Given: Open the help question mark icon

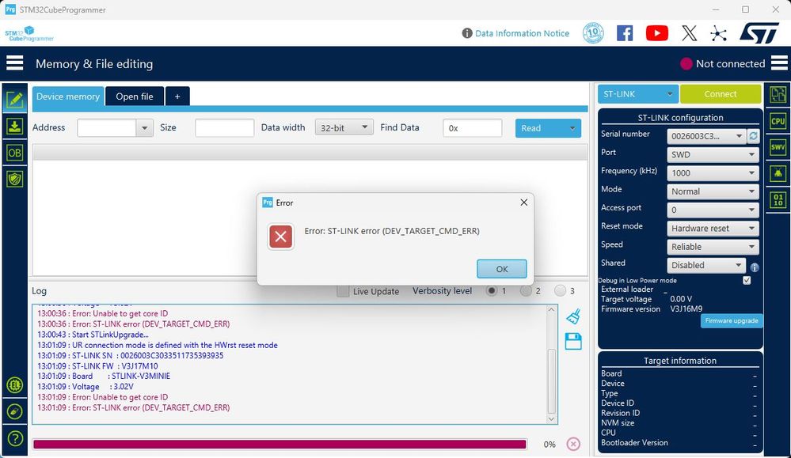Looking at the screenshot, I should click(x=14, y=438).
